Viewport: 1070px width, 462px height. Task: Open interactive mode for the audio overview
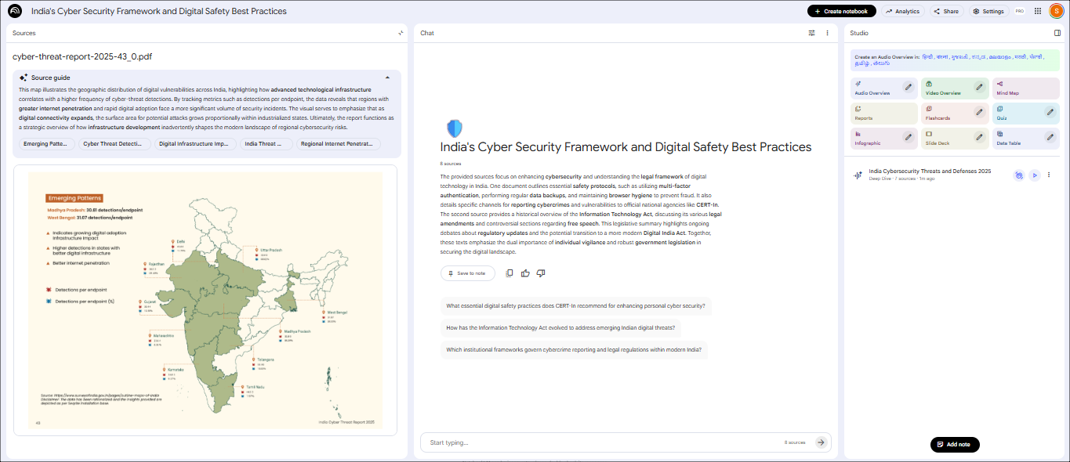coord(1019,175)
